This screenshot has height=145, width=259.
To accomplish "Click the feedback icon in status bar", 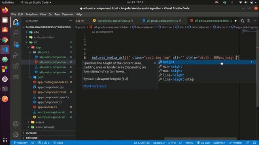I will [x=248, y=143].
